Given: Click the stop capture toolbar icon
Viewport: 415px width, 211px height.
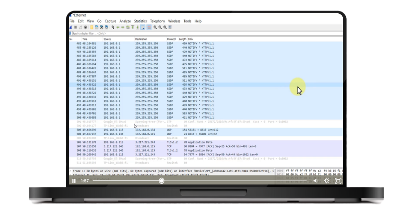Looking at the screenshot, I should [x=75, y=27].
